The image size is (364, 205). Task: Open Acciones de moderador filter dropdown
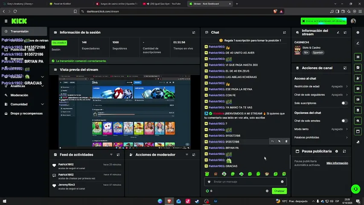coord(187,155)
